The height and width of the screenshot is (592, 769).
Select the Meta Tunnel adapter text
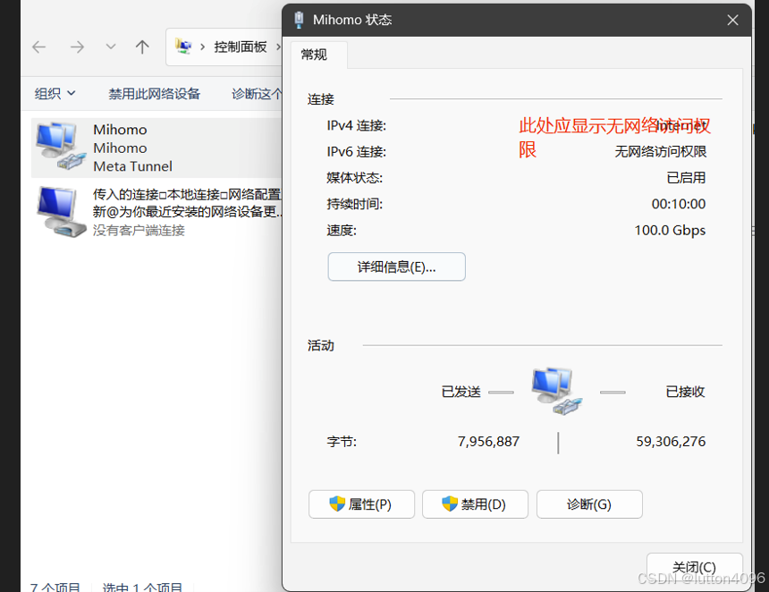(132, 166)
